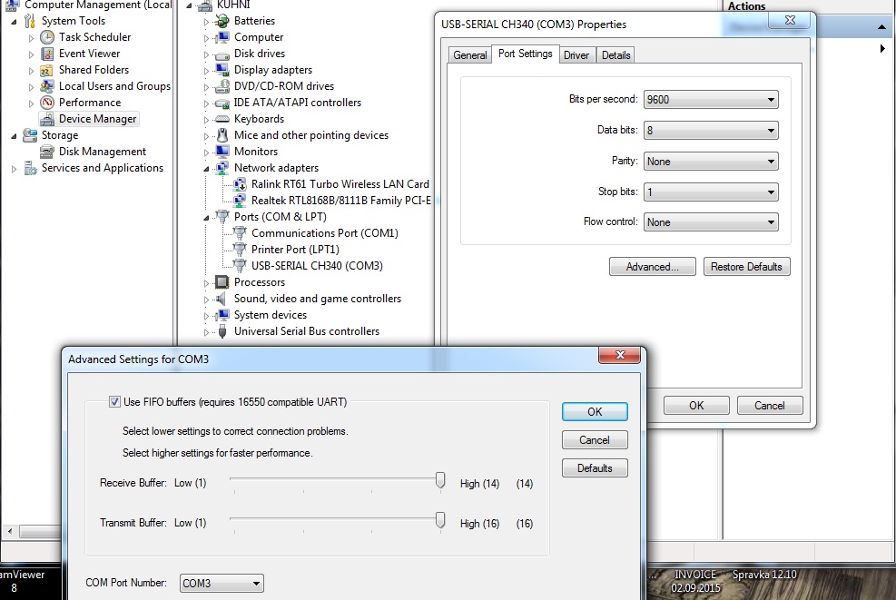Click the USB-SERIAL CH340 port icon
Image resolution: width=896 pixels, height=600 pixels.
pyautogui.click(x=240, y=266)
